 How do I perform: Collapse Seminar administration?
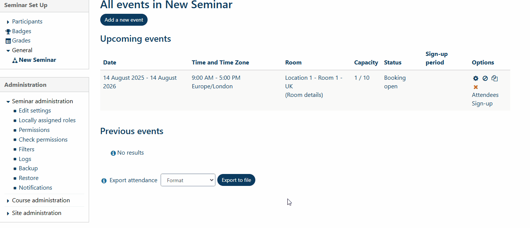[x=8, y=102]
